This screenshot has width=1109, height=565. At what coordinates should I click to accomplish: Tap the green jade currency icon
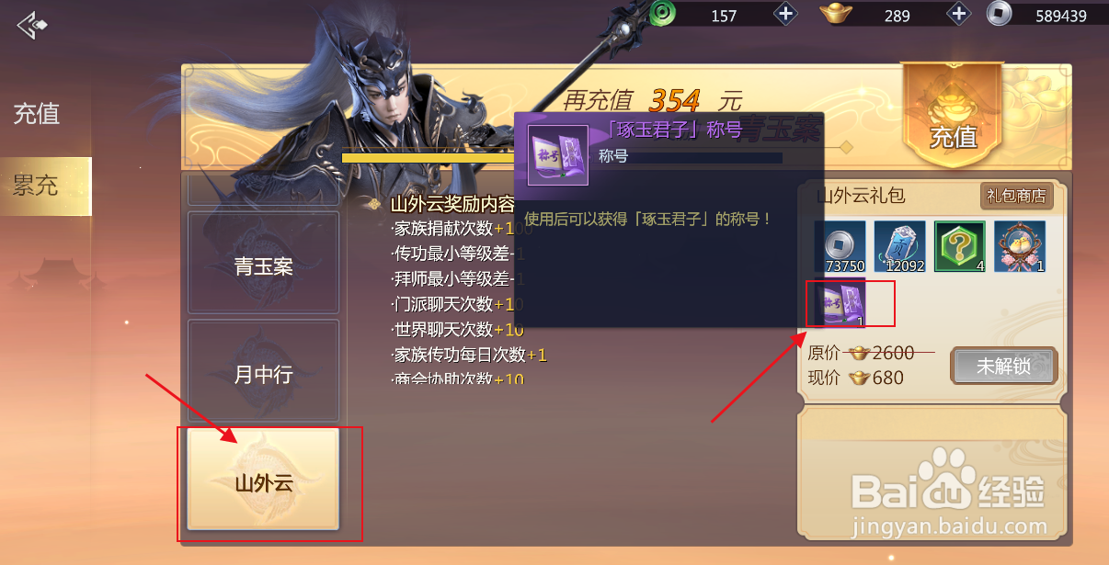click(x=662, y=14)
